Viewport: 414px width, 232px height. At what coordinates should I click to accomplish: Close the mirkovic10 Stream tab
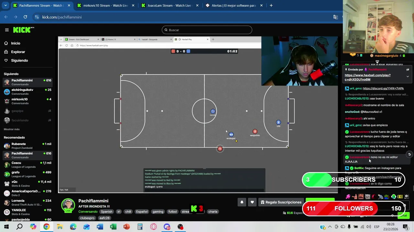[133, 5]
